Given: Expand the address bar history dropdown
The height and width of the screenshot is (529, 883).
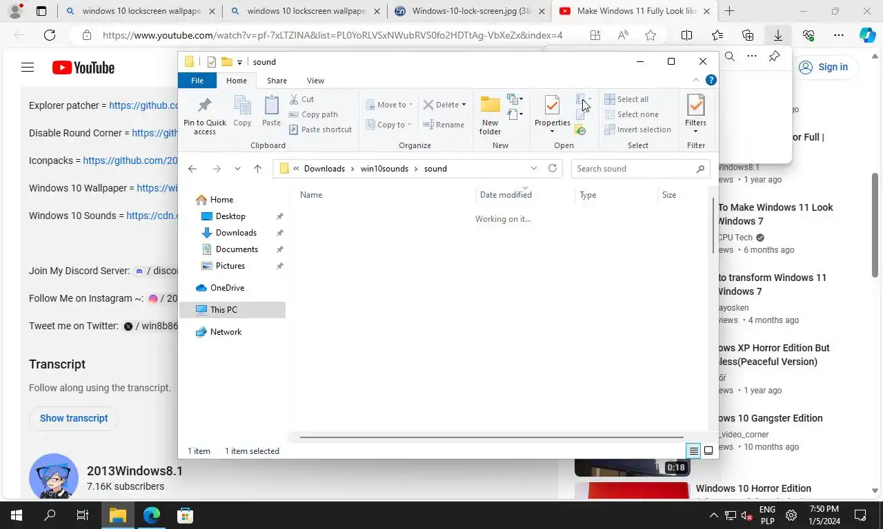Looking at the screenshot, I should click(x=534, y=169).
